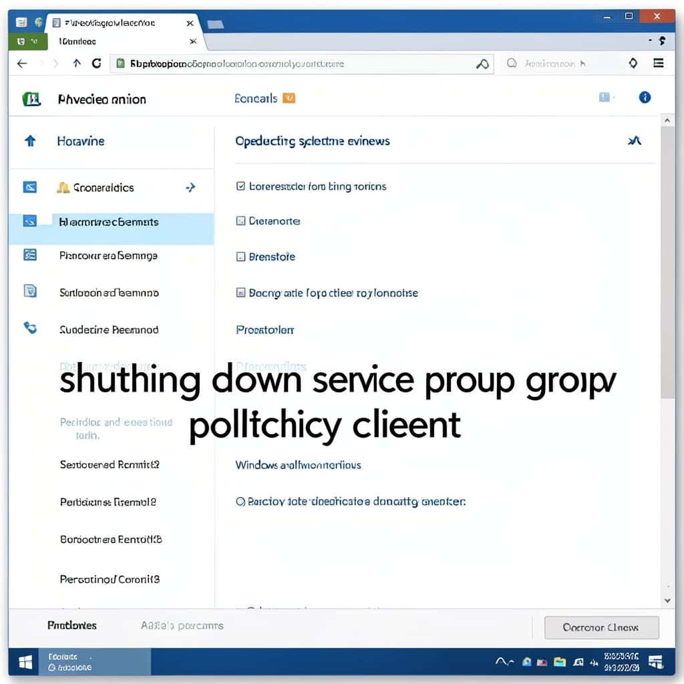The height and width of the screenshot is (684, 684).
Task: Open Persotinod Coronit3 sidebar entry
Action: [x=110, y=579]
